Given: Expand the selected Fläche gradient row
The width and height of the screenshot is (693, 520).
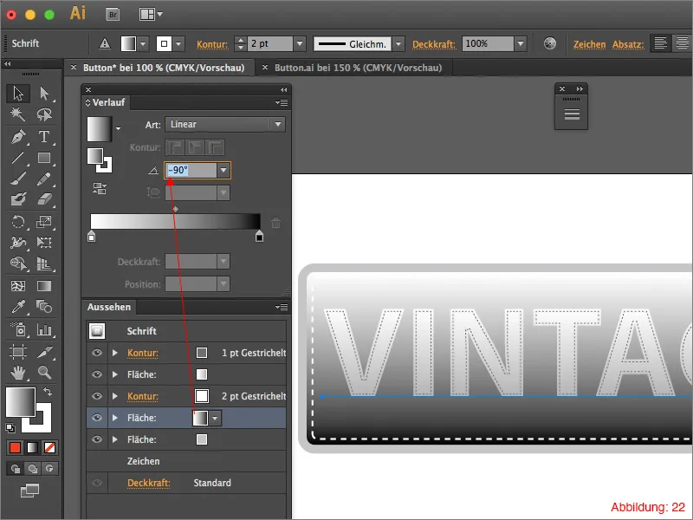Looking at the screenshot, I should click(x=115, y=418).
